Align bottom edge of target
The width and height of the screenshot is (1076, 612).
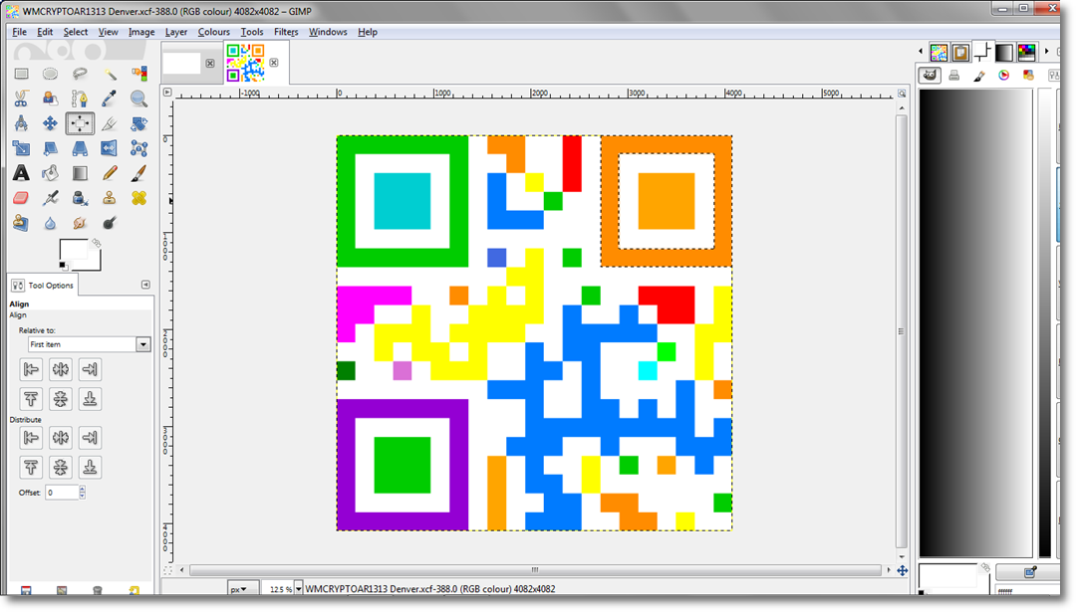tap(90, 399)
